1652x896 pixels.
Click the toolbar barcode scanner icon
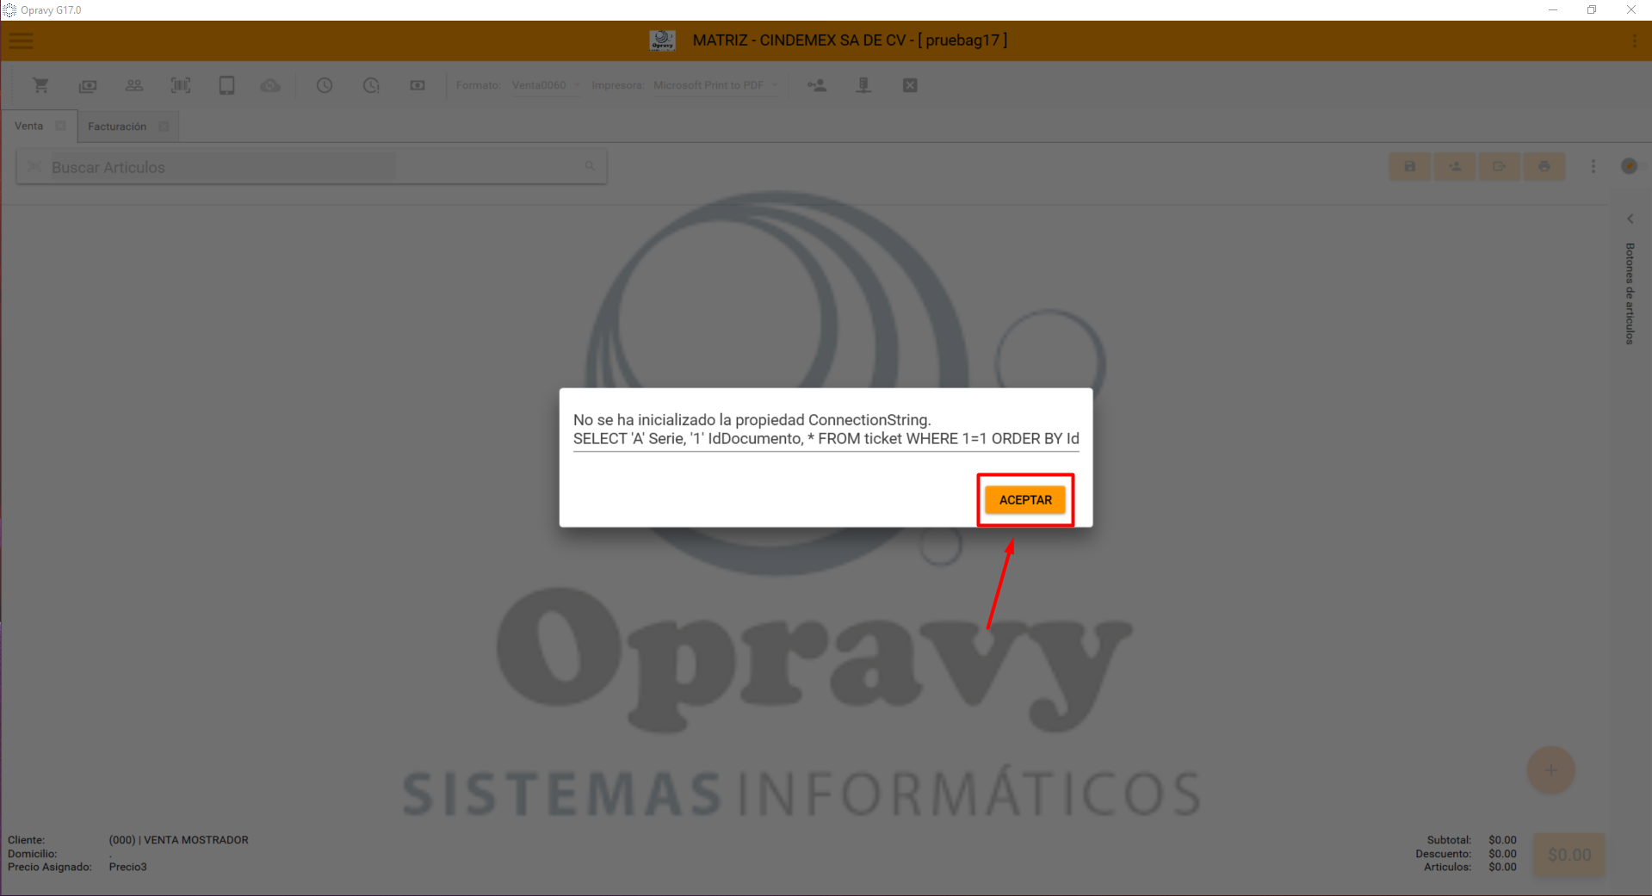point(181,85)
